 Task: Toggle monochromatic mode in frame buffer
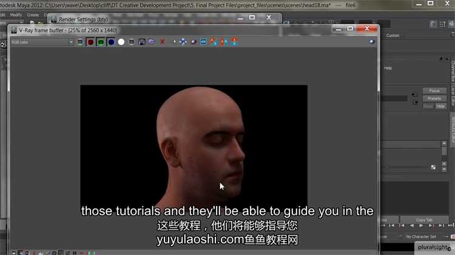(132, 42)
